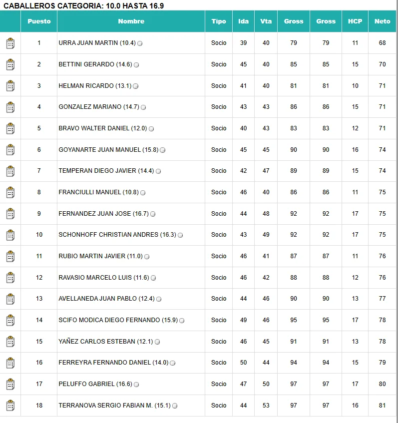This screenshot has height=423, width=399.
Task: Select the name BRAVO WALTER DANIEL (12.0)
Action: point(103,128)
